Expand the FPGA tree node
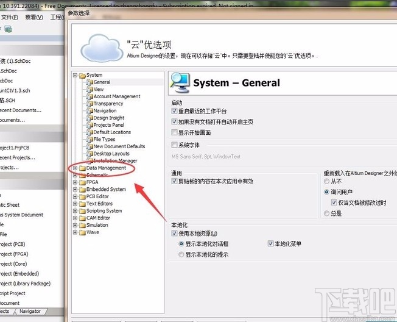This screenshot has height=322, width=397. click(75, 182)
